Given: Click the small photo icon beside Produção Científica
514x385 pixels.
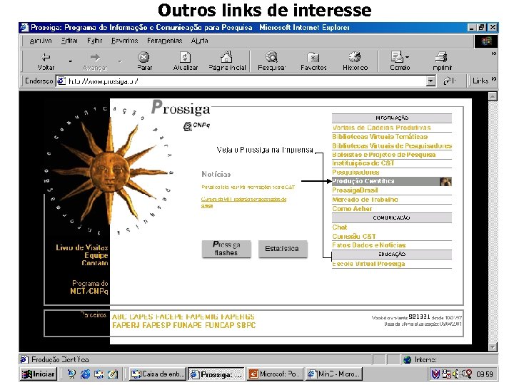Looking at the screenshot, I should pos(445,181).
